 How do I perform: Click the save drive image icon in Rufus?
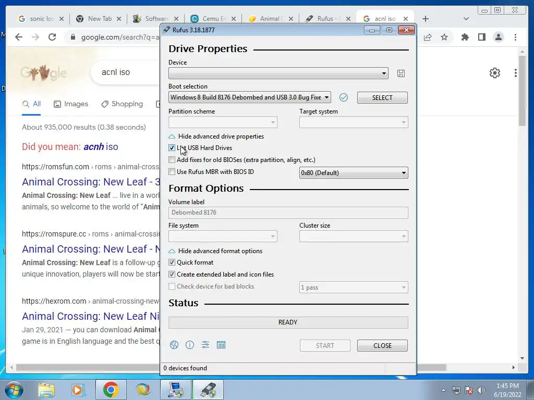coord(401,73)
